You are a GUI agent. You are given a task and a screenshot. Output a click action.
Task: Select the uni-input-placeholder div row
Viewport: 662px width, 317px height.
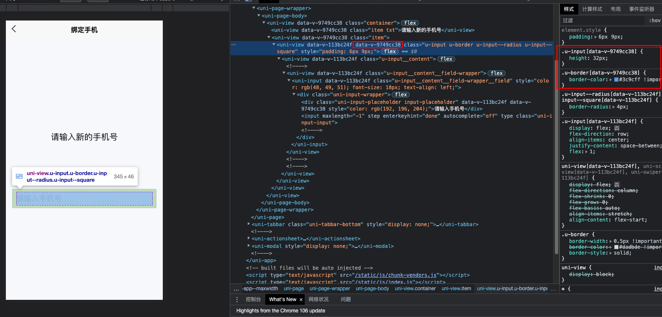pyautogui.click(x=416, y=106)
